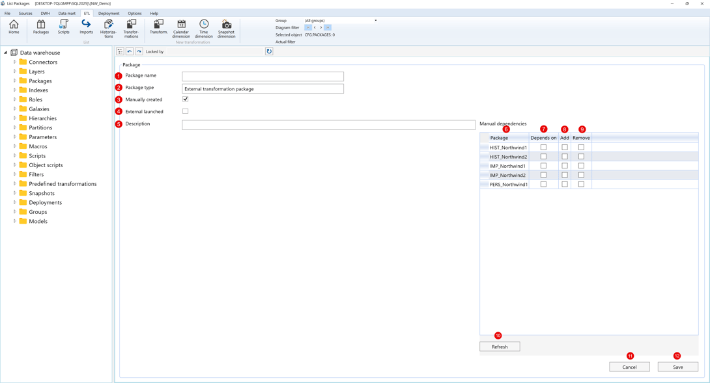Click into the Package name field
710x383 pixels.
click(x=263, y=77)
